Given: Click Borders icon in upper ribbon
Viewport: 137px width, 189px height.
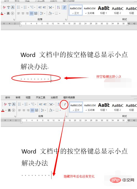Looking at the screenshot, I should pyautogui.click(x=56, y=13).
